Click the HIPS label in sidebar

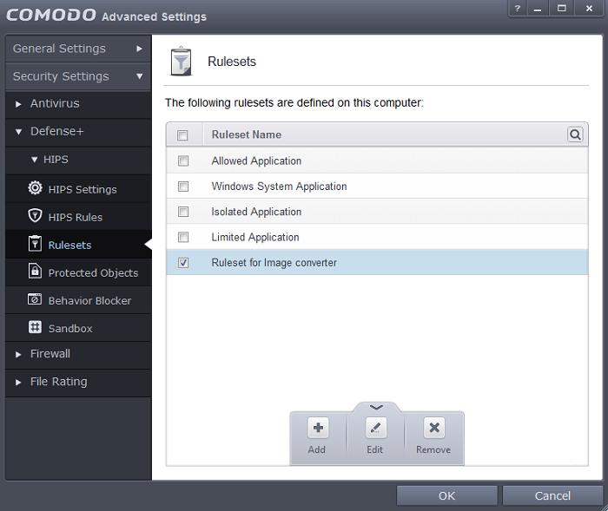tap(56, 160)
